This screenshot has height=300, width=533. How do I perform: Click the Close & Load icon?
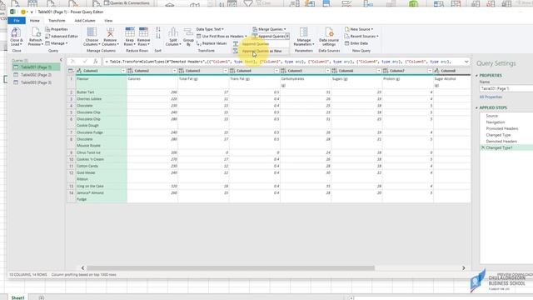[15, 32]
